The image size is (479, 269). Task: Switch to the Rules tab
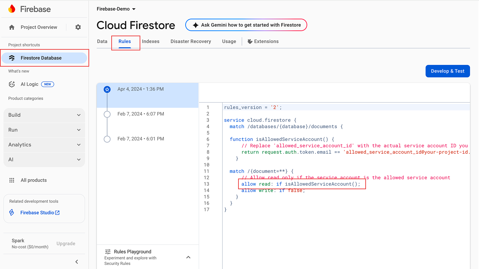[125, 41]
